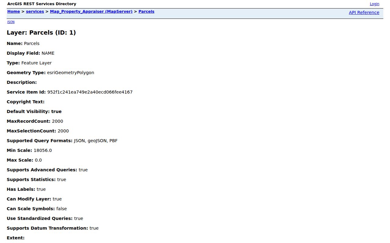The image size is (390, 243).
Task: Click the 'Layer: Parcels (ID: 1)' heading
Action: (41, 33)
